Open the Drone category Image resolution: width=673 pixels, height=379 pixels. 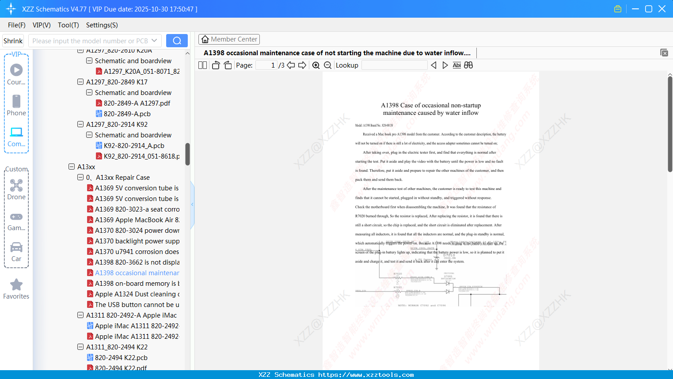[x=16, y=189]
